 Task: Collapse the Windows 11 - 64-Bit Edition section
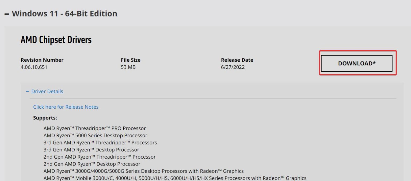(61, 14)
